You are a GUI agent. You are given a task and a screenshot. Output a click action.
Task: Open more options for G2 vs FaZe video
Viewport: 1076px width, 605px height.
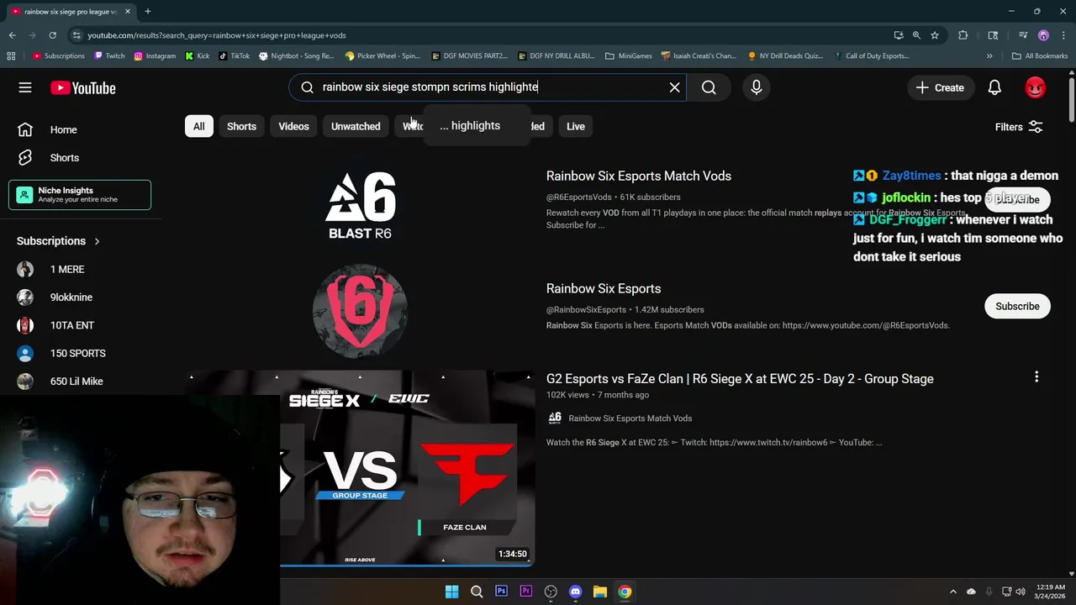pyautogui.click(x=1036, y=377)
